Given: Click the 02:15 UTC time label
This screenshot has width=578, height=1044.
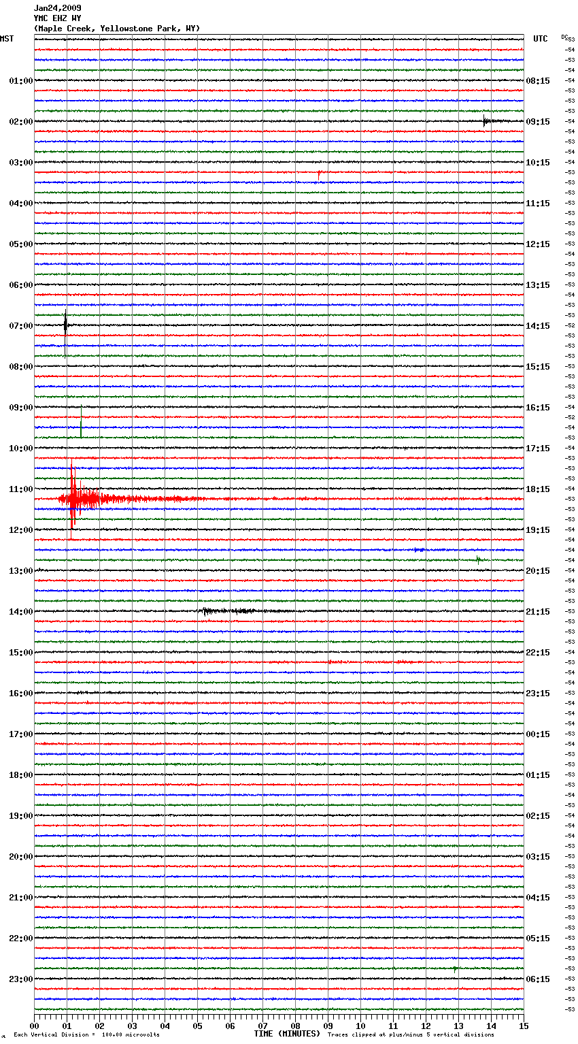Looking at the screenshot, I should click(x=538, y=816).
